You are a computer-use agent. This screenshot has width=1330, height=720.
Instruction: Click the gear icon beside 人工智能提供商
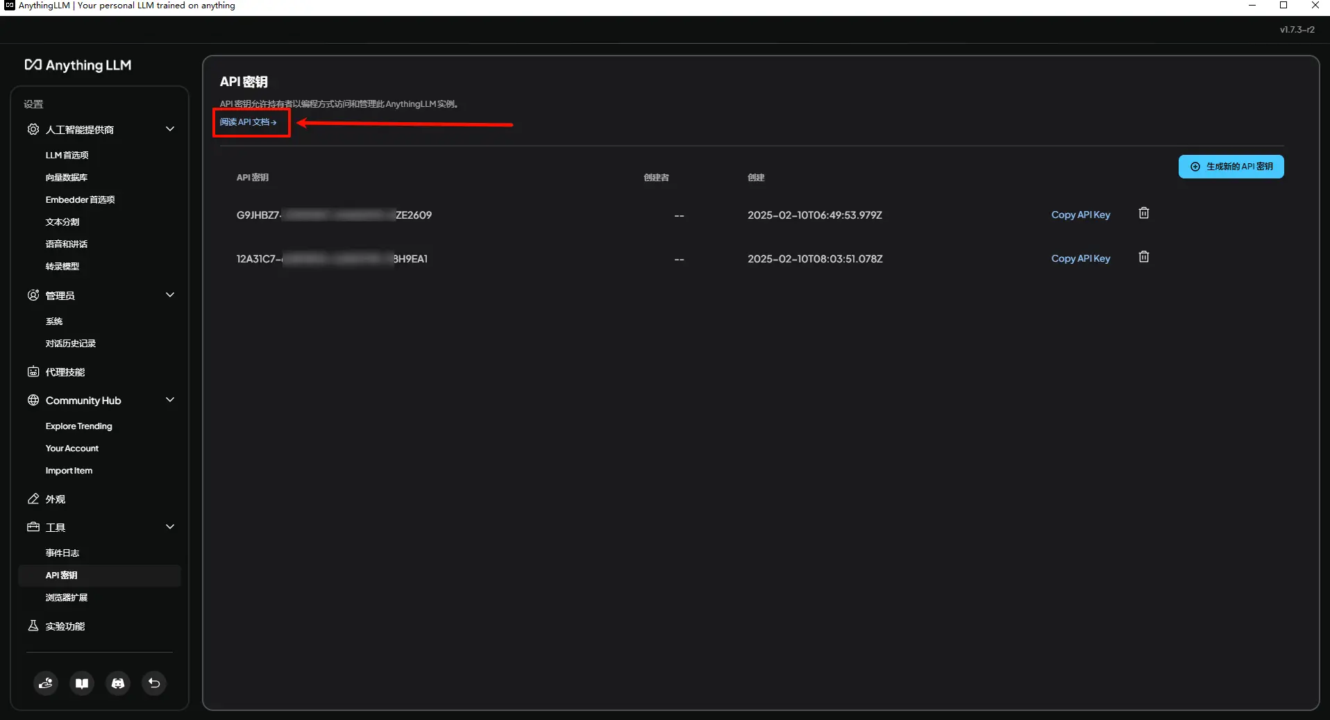coord(33,129)
